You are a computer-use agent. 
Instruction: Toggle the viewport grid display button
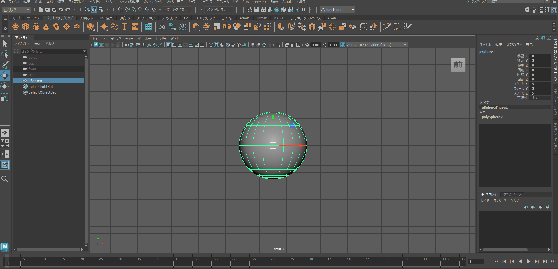[169, 45]
